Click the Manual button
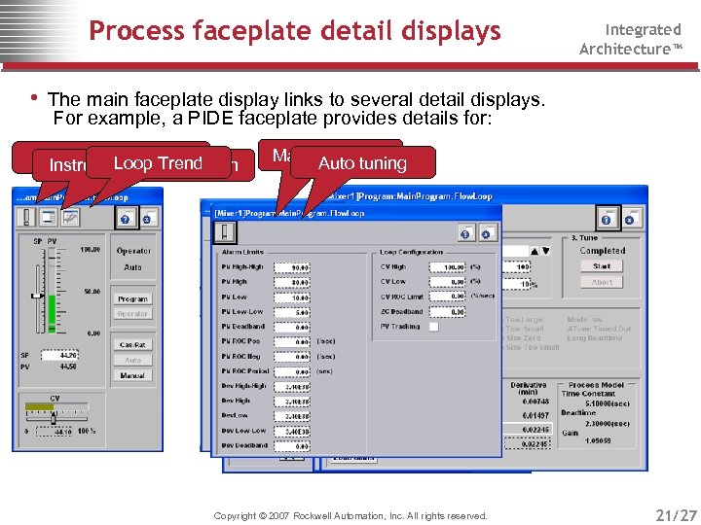The image size is (701, 525). click(132, 375)
